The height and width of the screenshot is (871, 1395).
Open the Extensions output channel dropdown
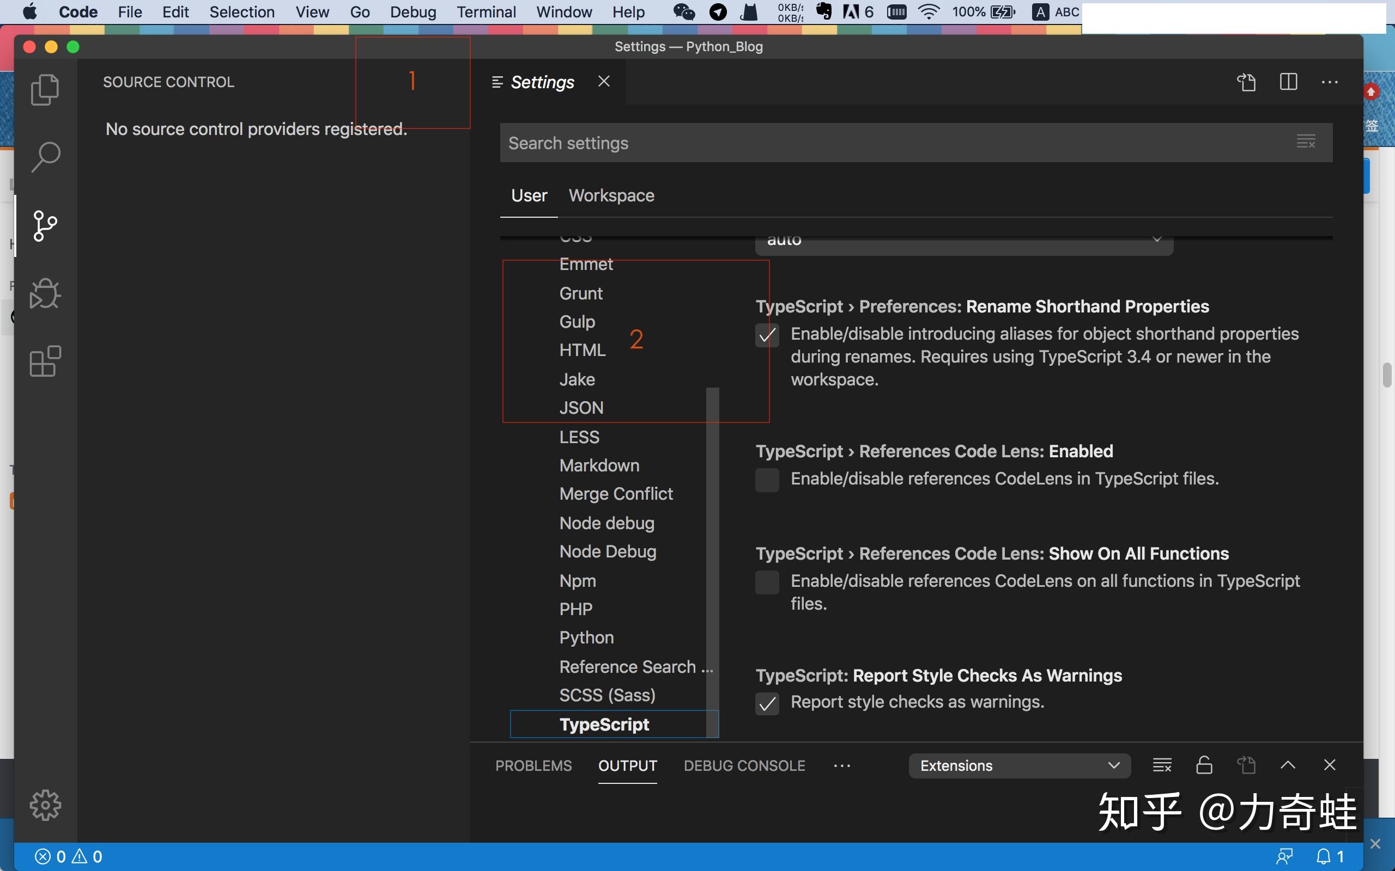click(1019, 765)
